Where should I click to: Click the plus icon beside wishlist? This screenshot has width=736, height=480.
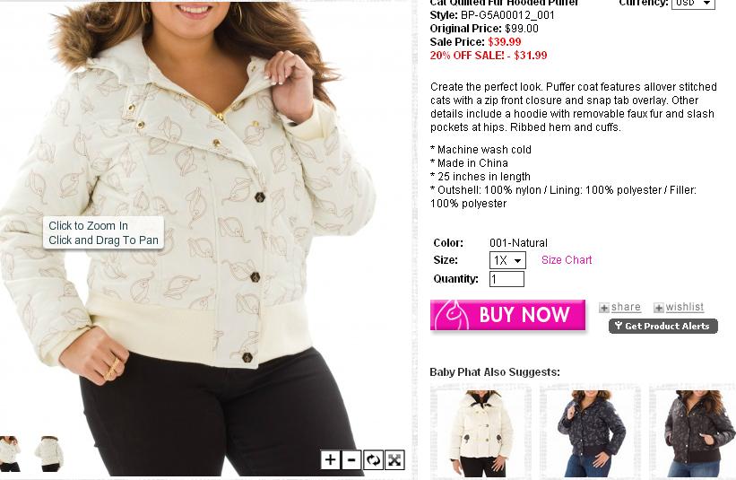tap(659, 308)
